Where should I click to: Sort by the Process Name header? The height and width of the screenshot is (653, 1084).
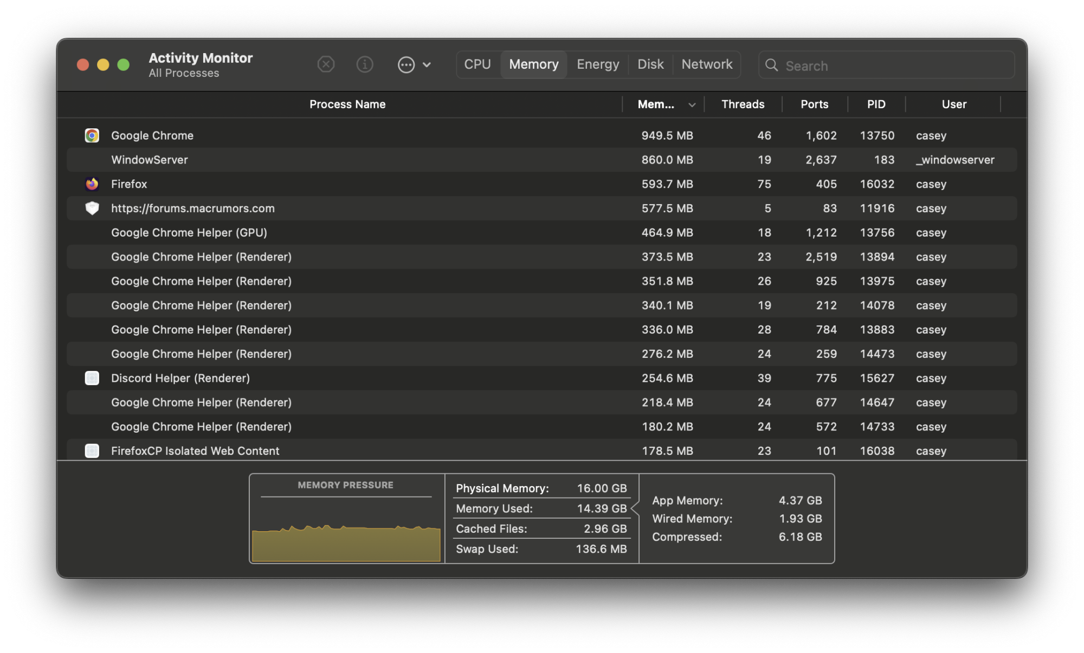(x=347, y=105)
